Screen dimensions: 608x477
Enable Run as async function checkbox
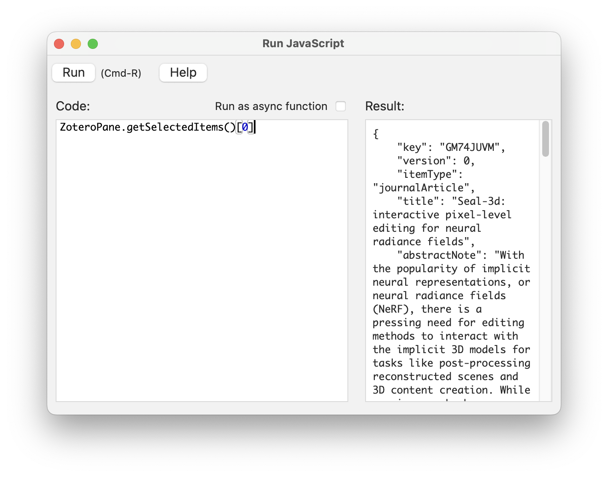[x=341, y=106]
